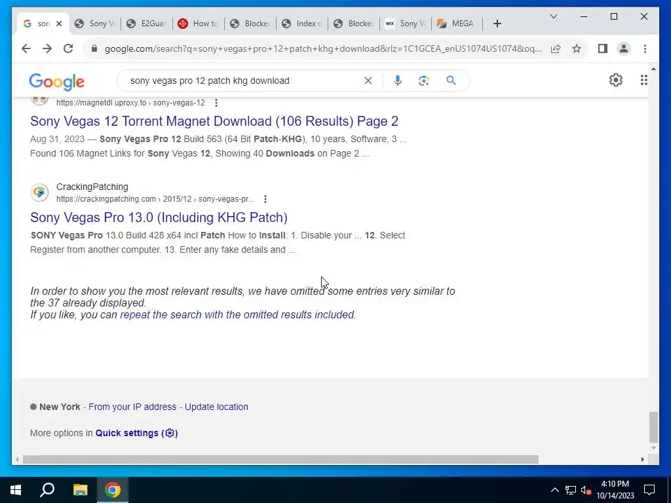
Task: Click the 'New York' location text
Action: tap(60, 407)
